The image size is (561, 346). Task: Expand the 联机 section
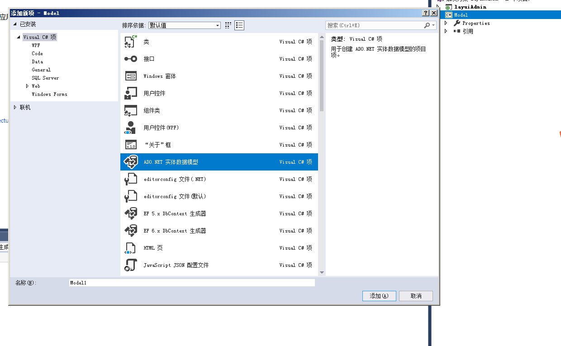pos(15,107)
